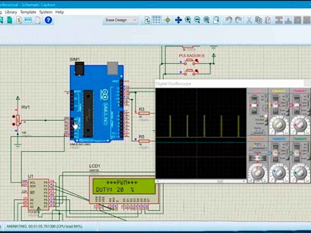
Task: Click the Zoom Out magnifier icon
Action: 197,20
